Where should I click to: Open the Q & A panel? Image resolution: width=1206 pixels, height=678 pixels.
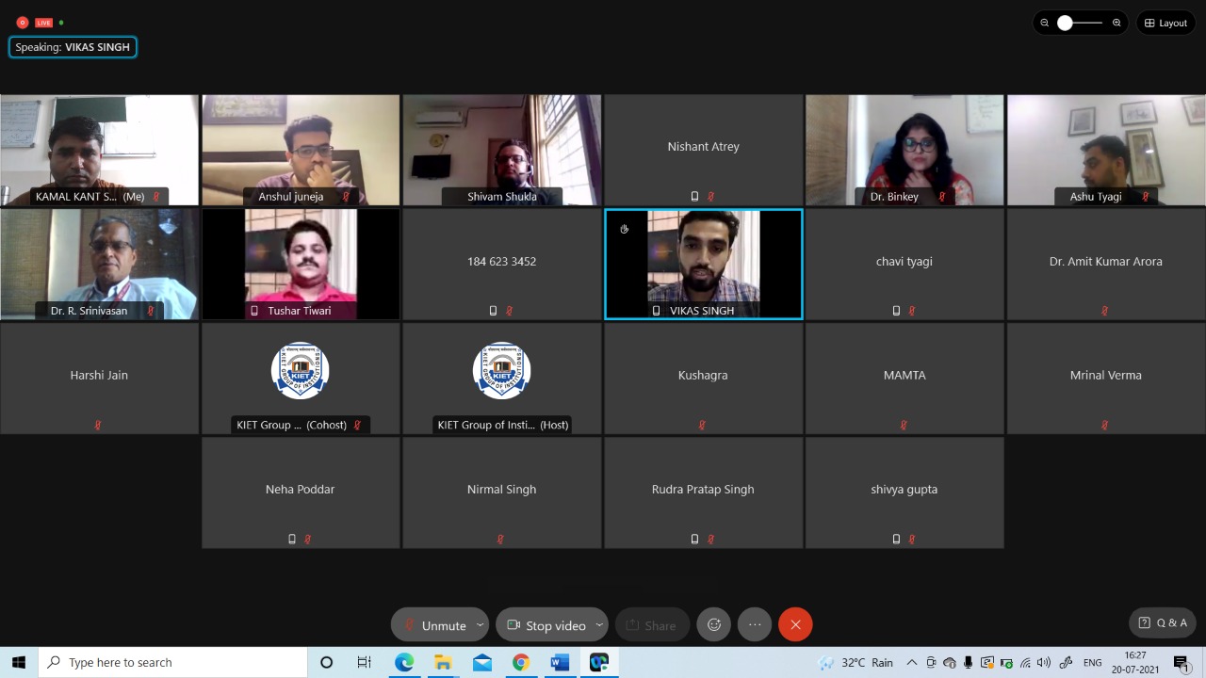pyautogui.click(x=1163, y=622)
